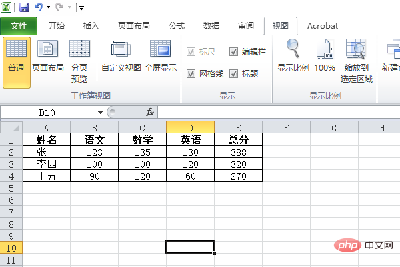Click the cell with value 388

pos(238,152)
